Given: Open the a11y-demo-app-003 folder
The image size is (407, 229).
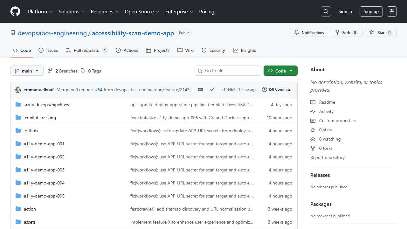Looking at the screenshot, I should (44, 170).
